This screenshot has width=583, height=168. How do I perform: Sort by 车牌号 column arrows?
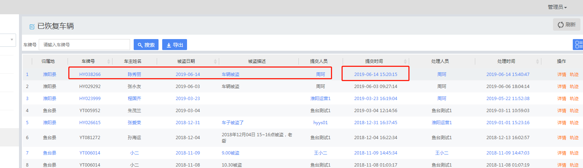(108, 61)
